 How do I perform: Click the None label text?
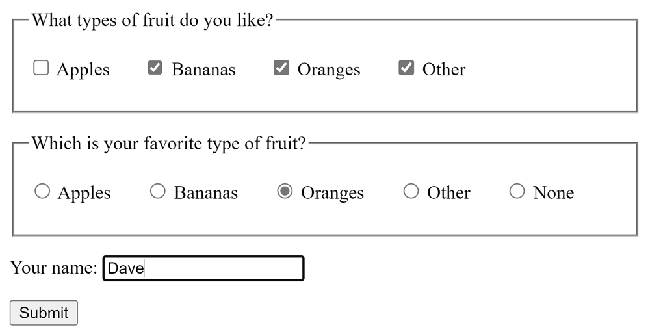pyautogui.click(x=553, y=193)
